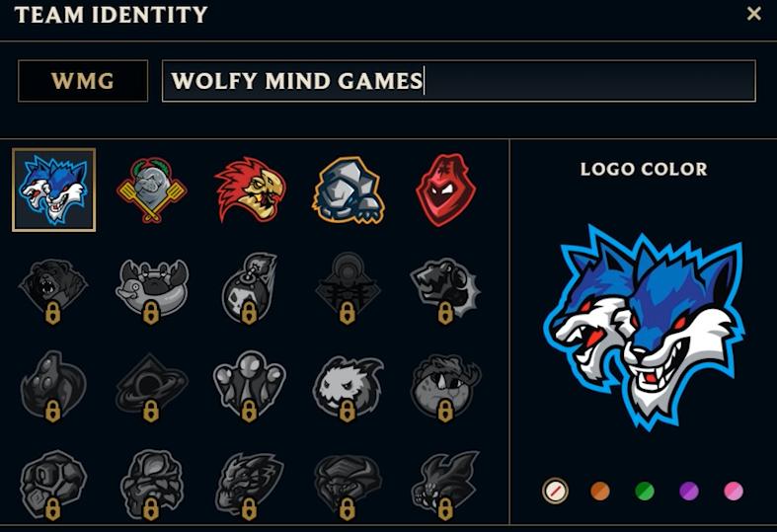Click the locked bomb logo
This screenshot has width=777, height=532.
250,289
